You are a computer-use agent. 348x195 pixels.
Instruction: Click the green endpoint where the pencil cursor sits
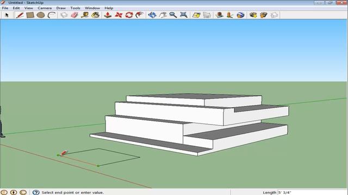pyautogui.click(x=58, y=155)
